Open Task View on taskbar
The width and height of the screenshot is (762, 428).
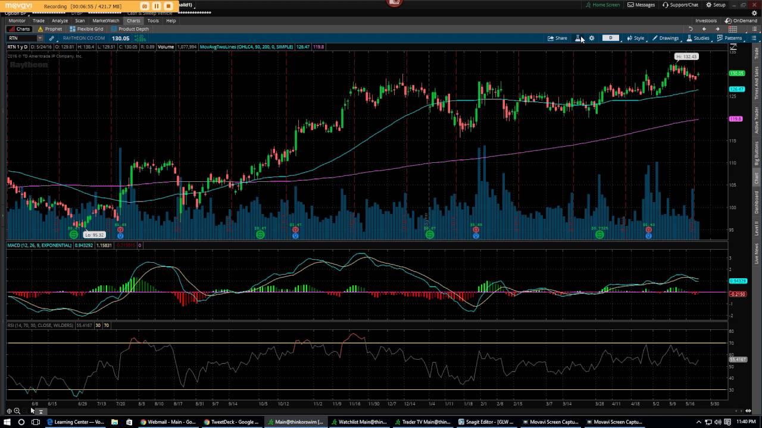pyautogui.click(x=36, y=422)
